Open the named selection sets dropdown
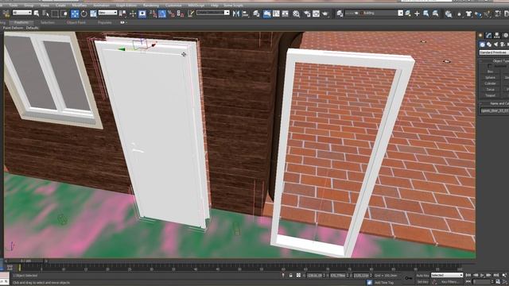This screenshot has height=286, width=509. (x=213, y=13)
